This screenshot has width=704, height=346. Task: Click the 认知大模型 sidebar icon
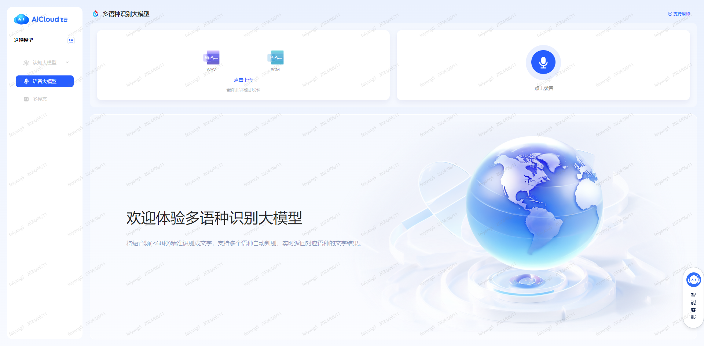pos(26,63)
